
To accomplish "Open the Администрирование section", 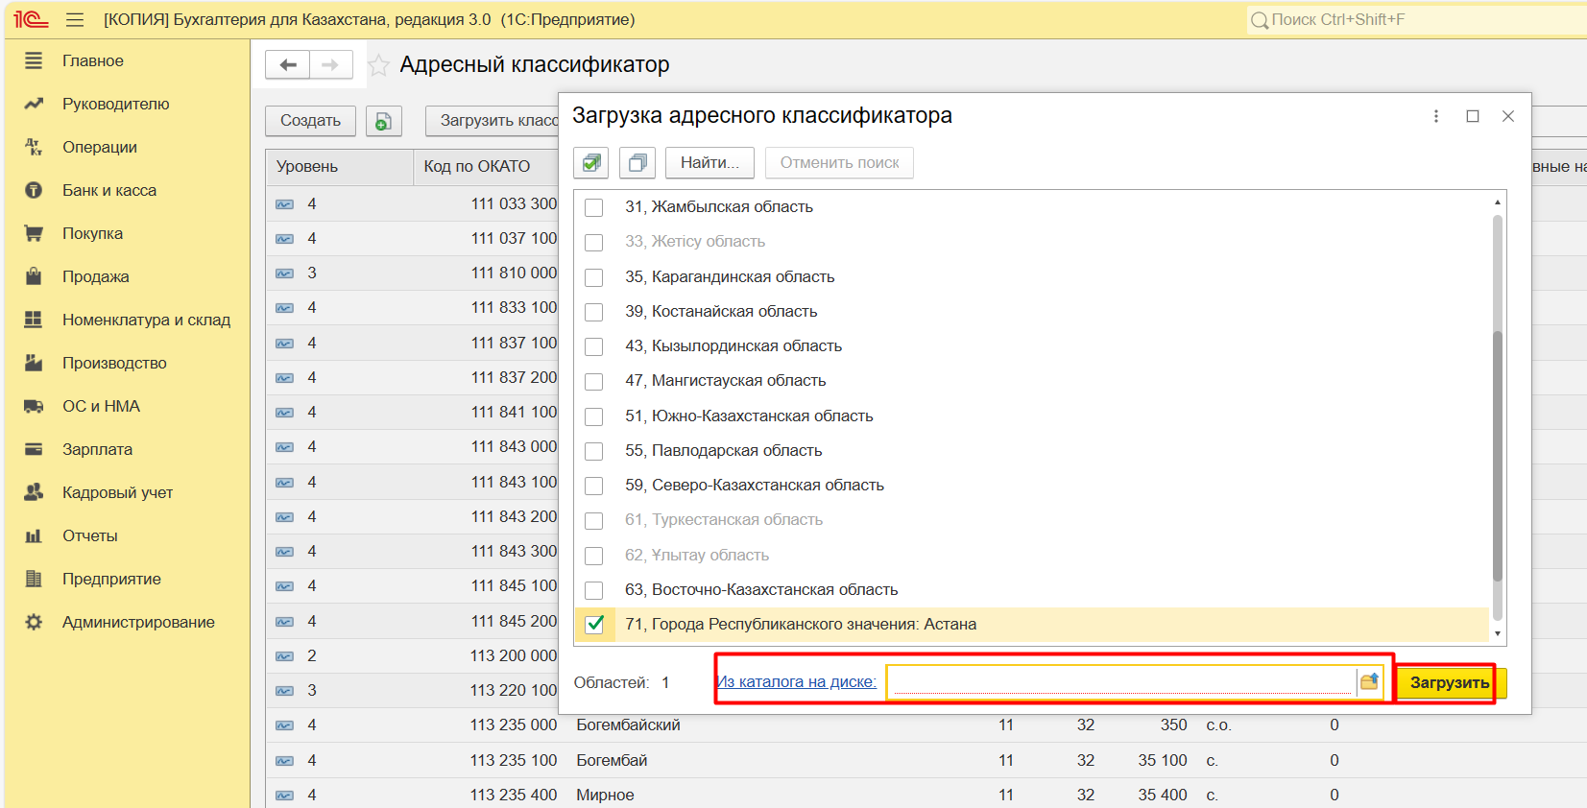I will 138,622.
